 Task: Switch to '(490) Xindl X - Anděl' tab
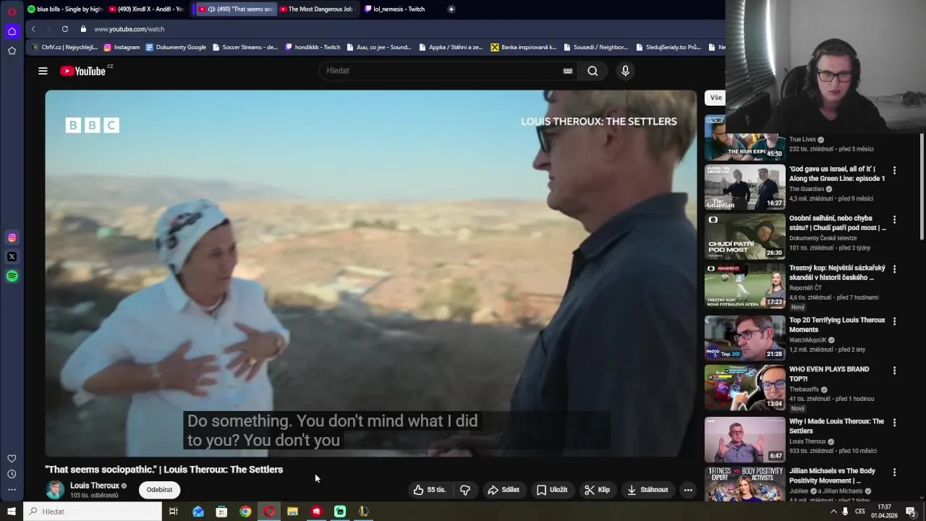pyautogui.click(x=147, y=9)
